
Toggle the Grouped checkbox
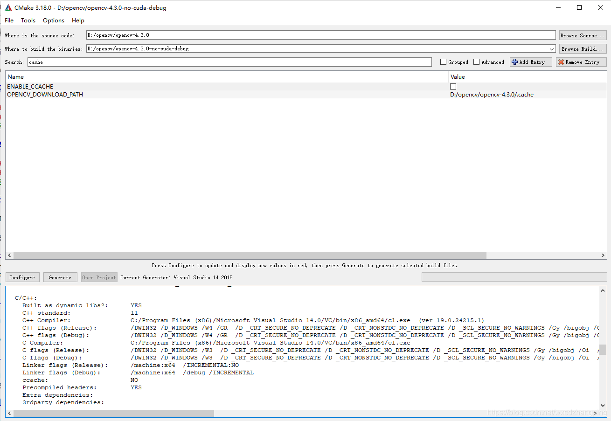click(x=454, y=62)
